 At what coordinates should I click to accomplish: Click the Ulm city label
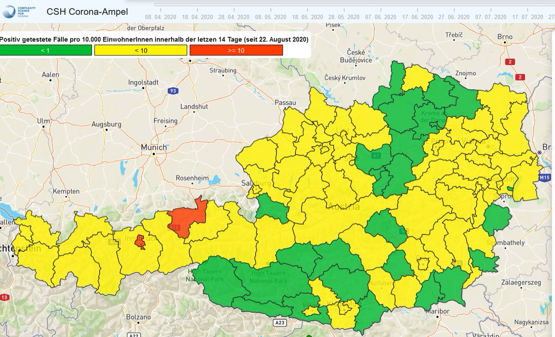coord(43,121)
